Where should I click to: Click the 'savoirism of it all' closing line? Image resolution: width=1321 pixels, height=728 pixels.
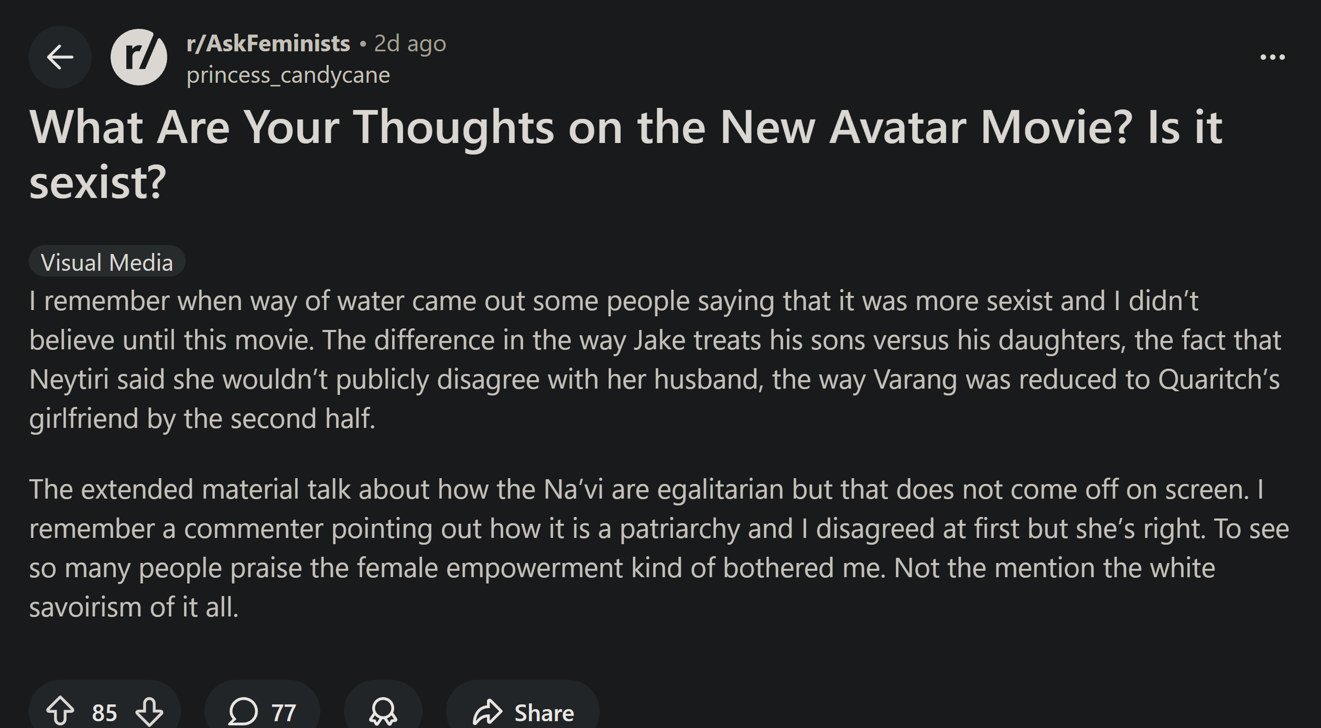tap(134, 608)
